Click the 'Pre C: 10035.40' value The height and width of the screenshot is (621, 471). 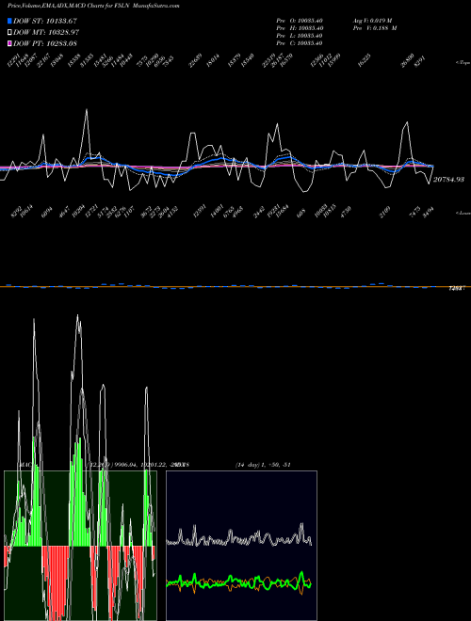click(300, 43)
